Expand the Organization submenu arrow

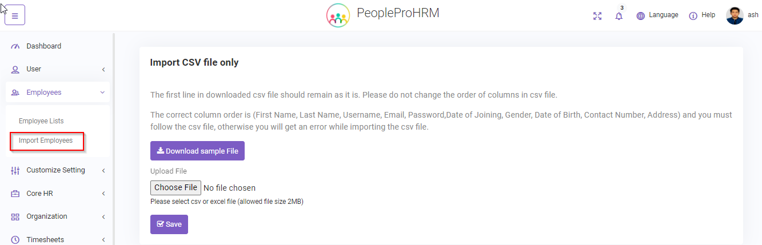pyautogui.click(x=103, y=217)
